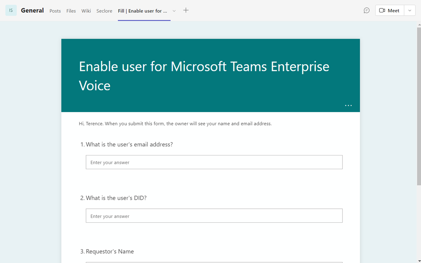This screenshot has width=421, height=263.
Task: Open form more options ellipsis
Action: [x=348, y=106]
